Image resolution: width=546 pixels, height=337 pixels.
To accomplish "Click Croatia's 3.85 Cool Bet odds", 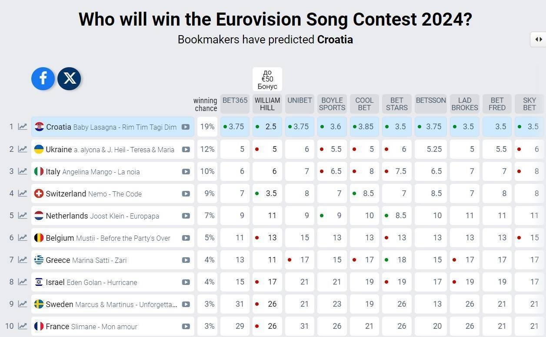I will [x=364, y=127].
